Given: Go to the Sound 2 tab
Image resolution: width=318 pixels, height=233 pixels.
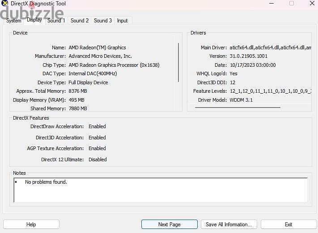Looking at the screenshot, I should 80,21.
